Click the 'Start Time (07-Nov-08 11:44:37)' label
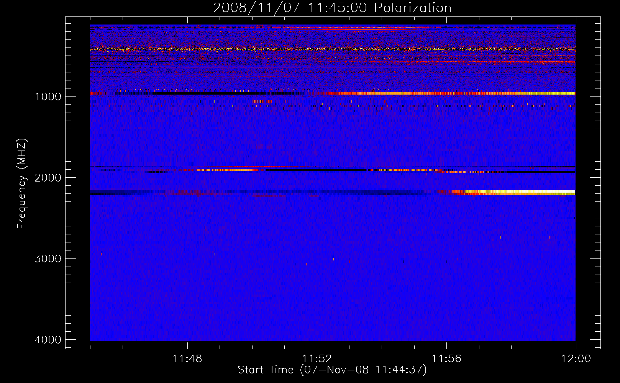Image resolution: width=620 pixels, height=383 pixels. [332, 370]
